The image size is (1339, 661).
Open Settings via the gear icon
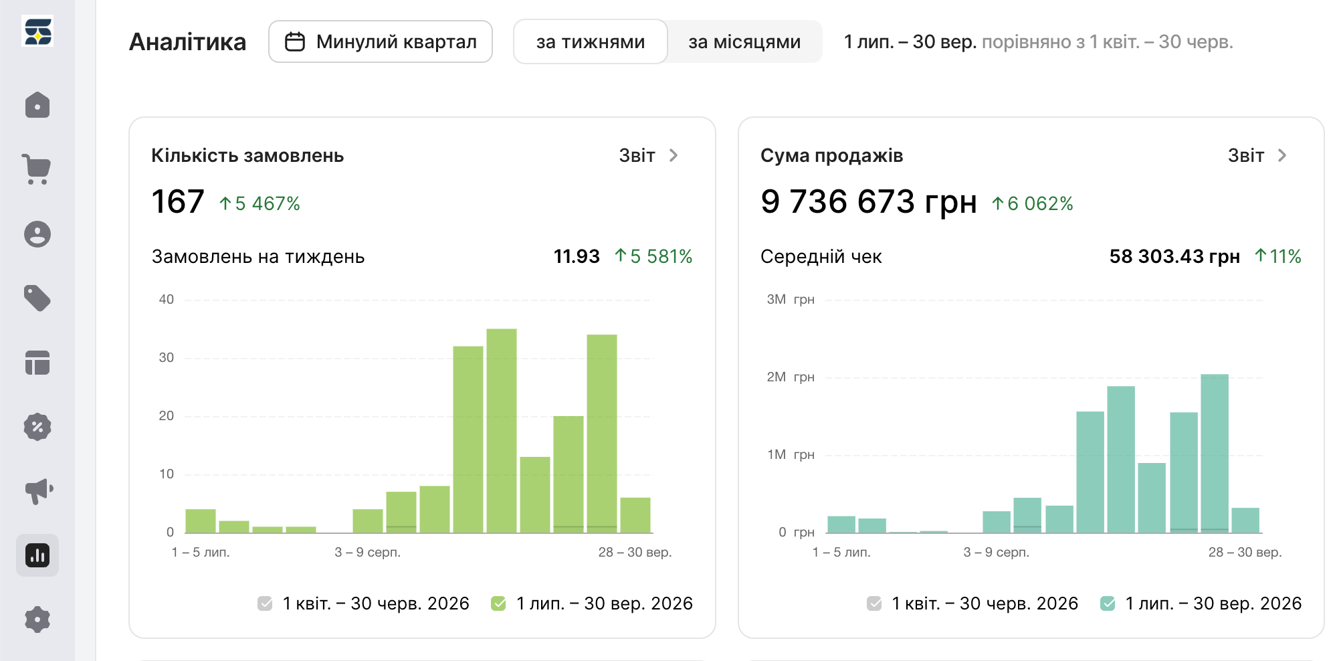coord(37,620)
